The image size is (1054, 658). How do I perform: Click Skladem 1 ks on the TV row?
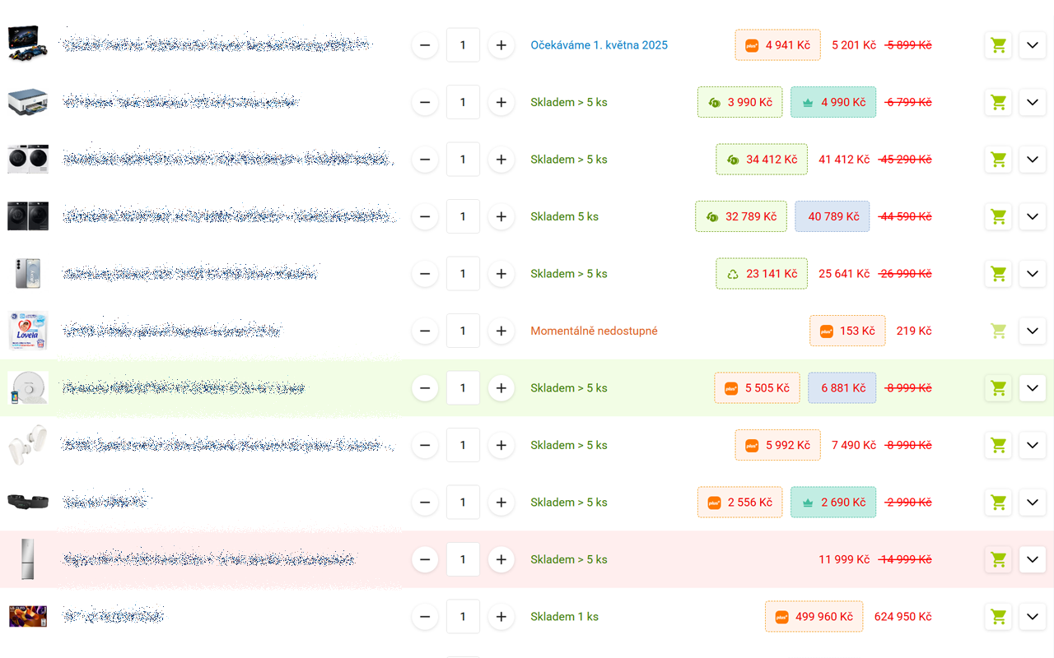click(x=564, y=616)
